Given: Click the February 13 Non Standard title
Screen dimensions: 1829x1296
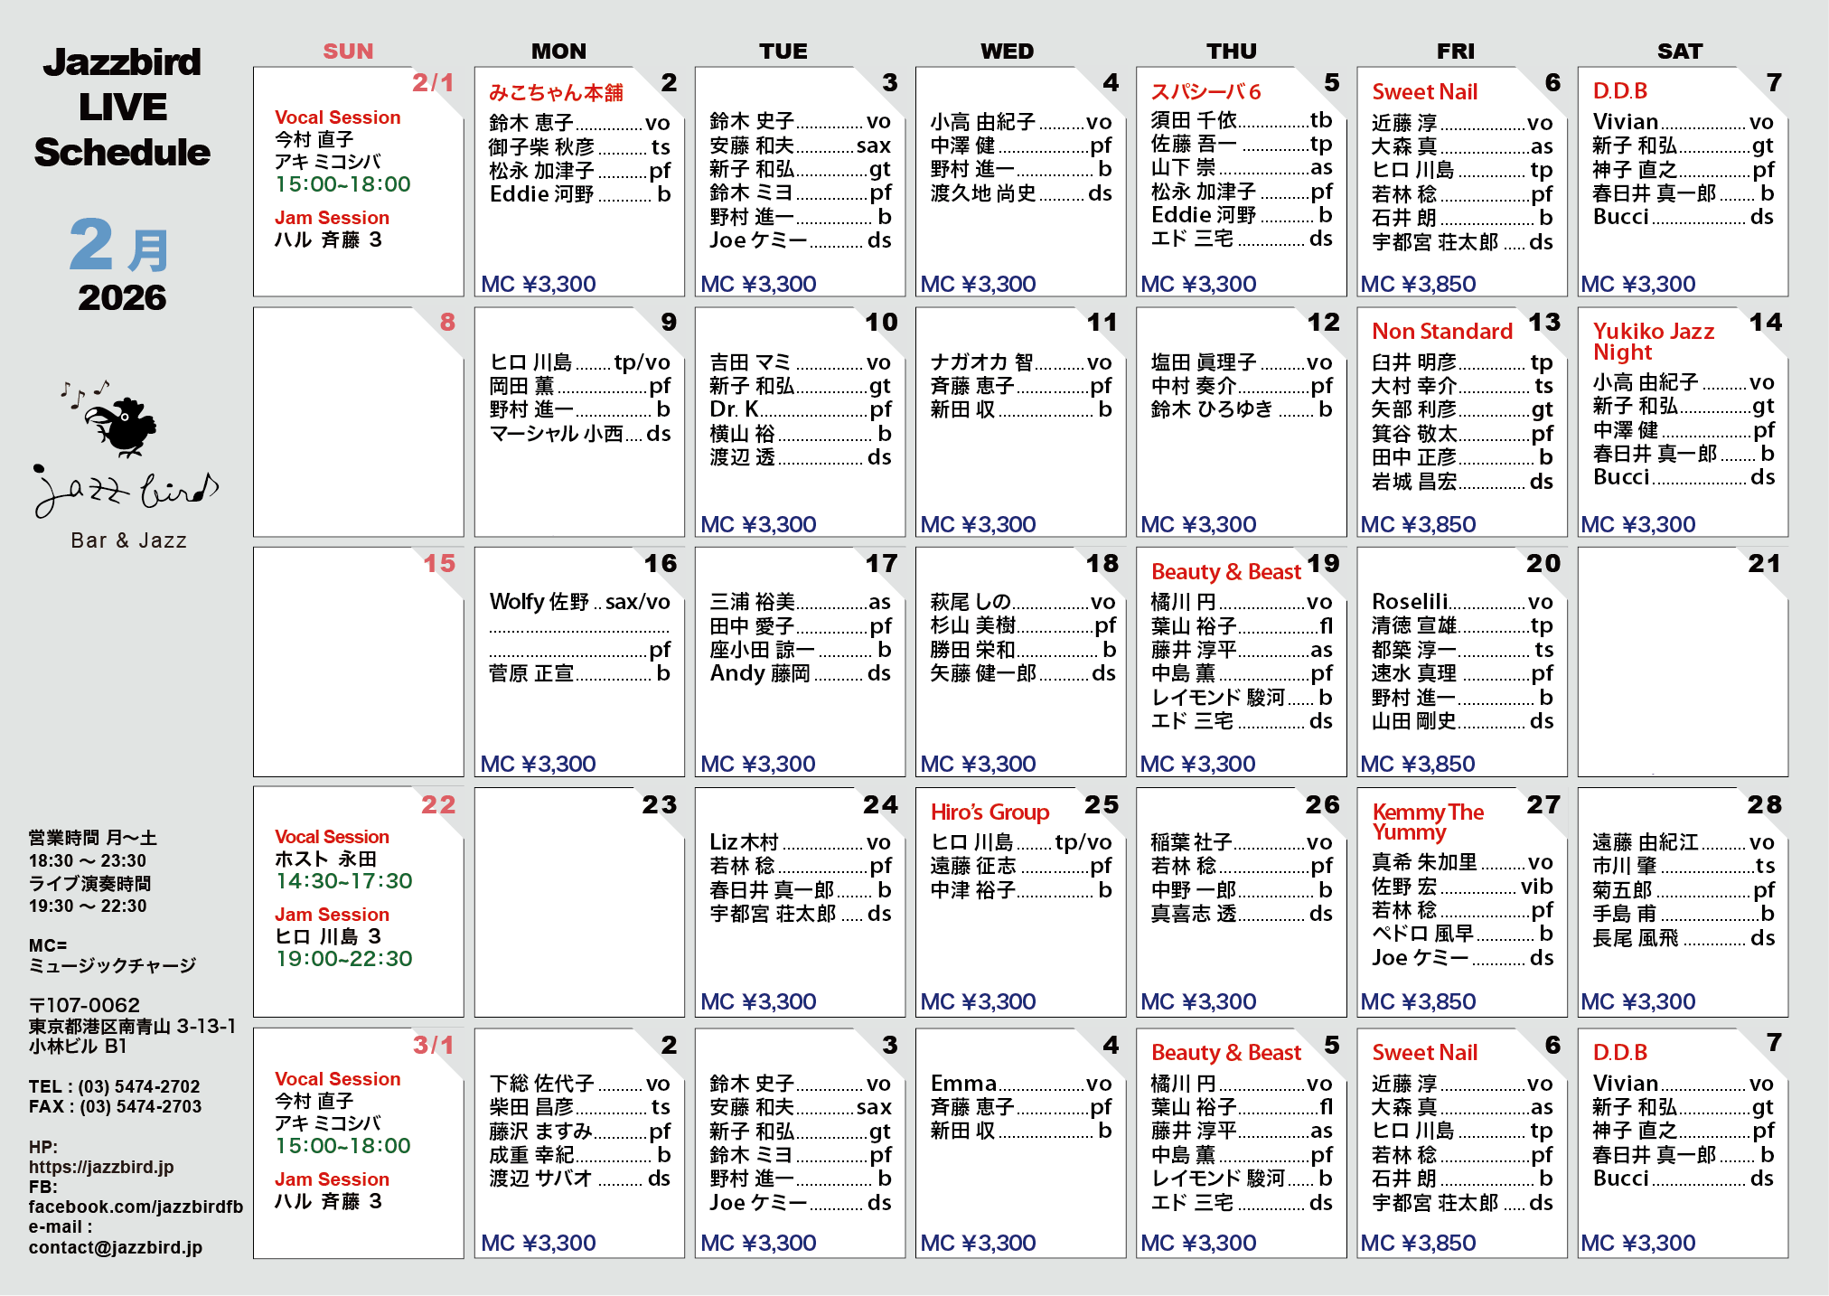Looking at the screenshot, I should tap(1441, 332).
